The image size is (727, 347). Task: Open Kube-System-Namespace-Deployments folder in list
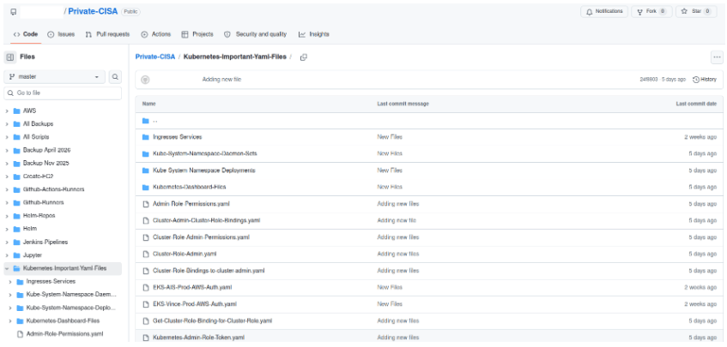[x=204, y=171]
